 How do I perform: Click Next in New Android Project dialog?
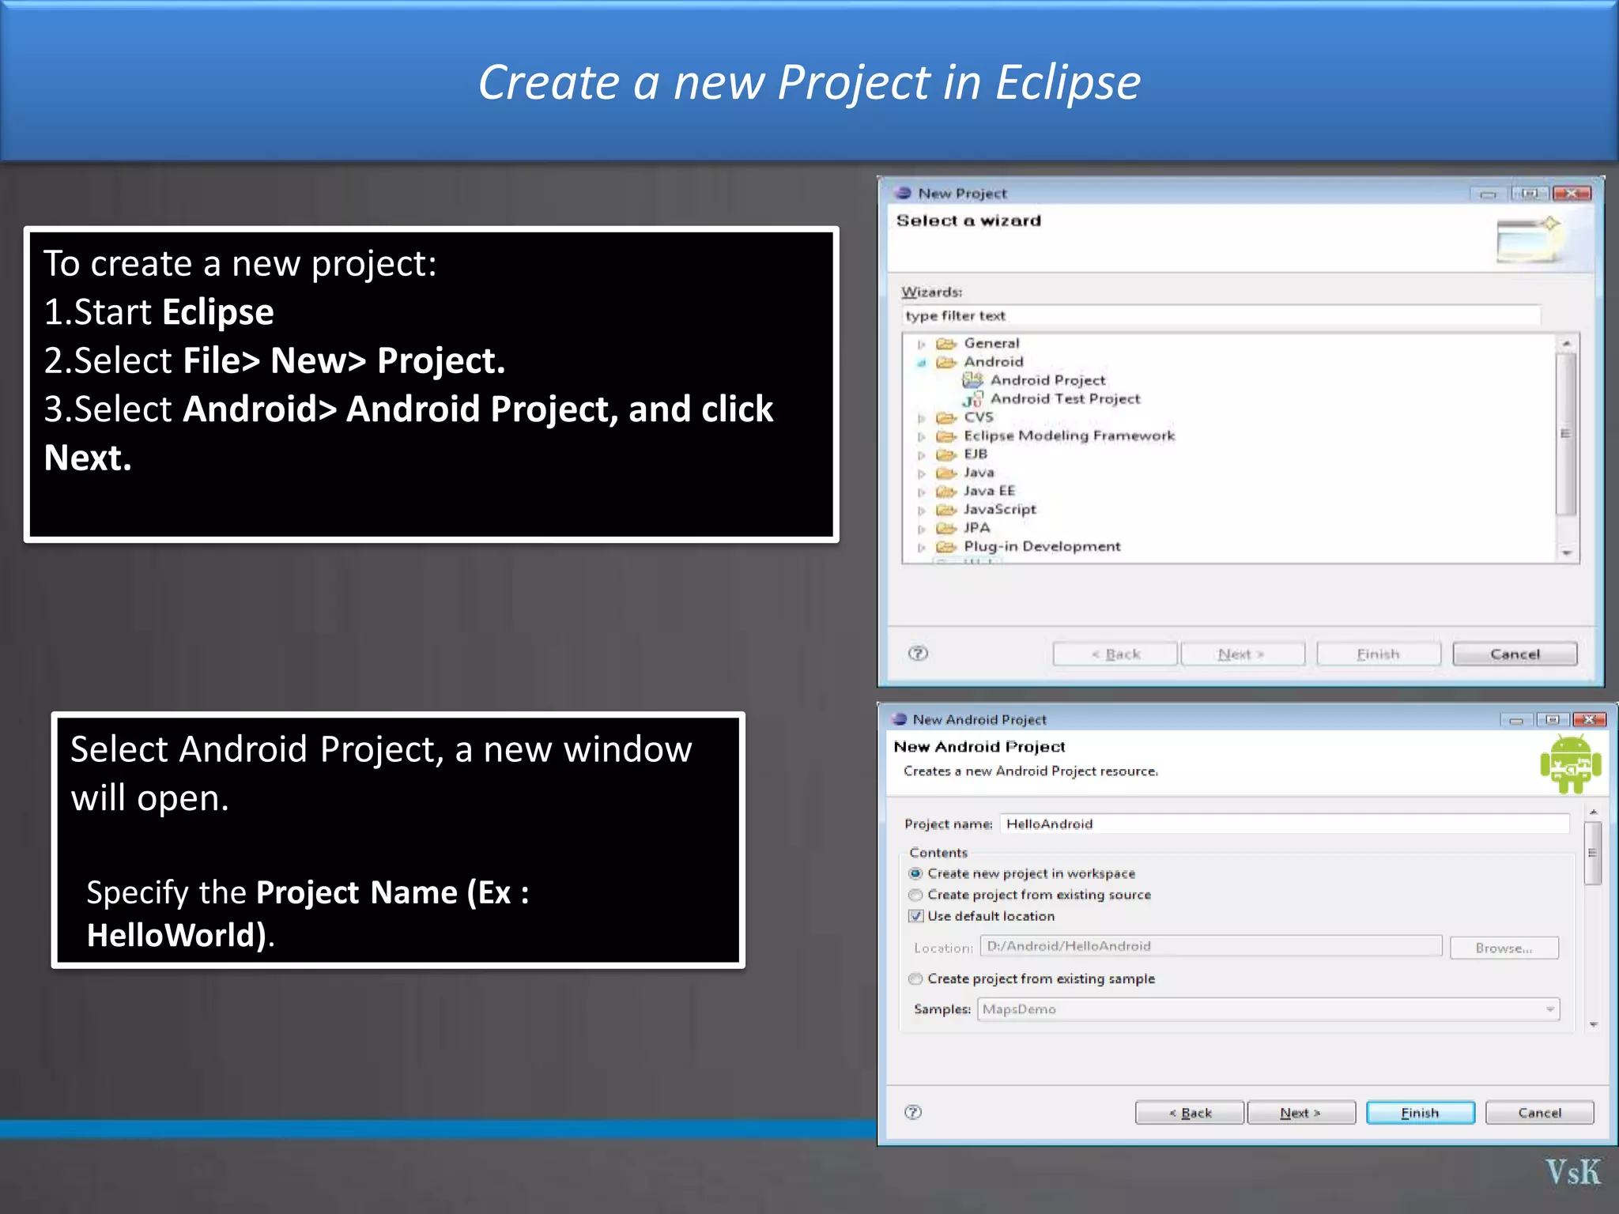point(1300,1113)
